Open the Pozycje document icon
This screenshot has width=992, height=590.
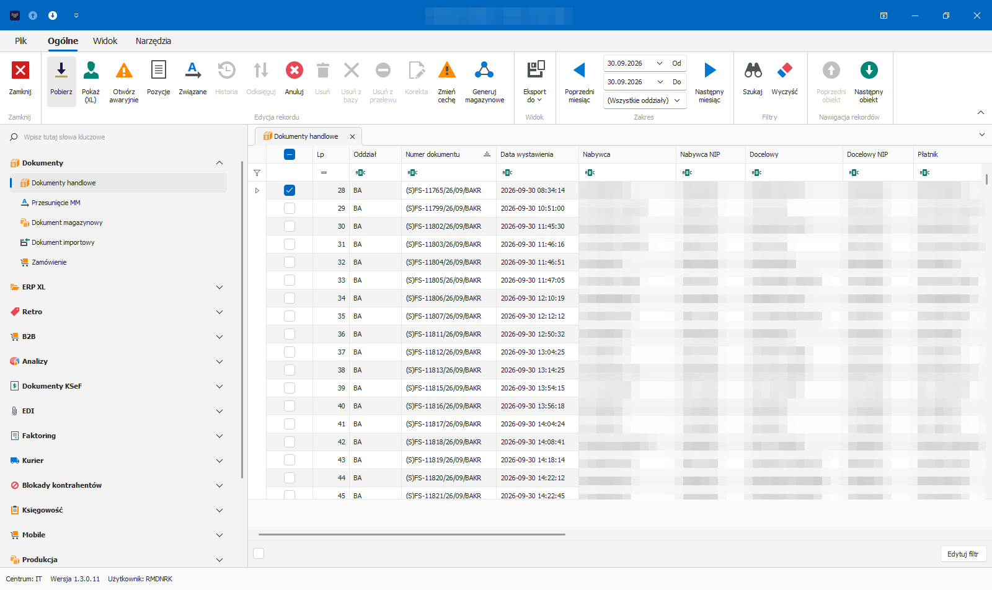[159, 70]
